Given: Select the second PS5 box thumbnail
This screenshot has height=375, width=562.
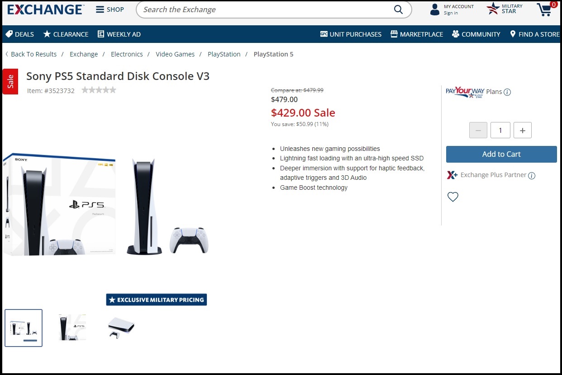Looking at the screenshot, I should 72,328.
